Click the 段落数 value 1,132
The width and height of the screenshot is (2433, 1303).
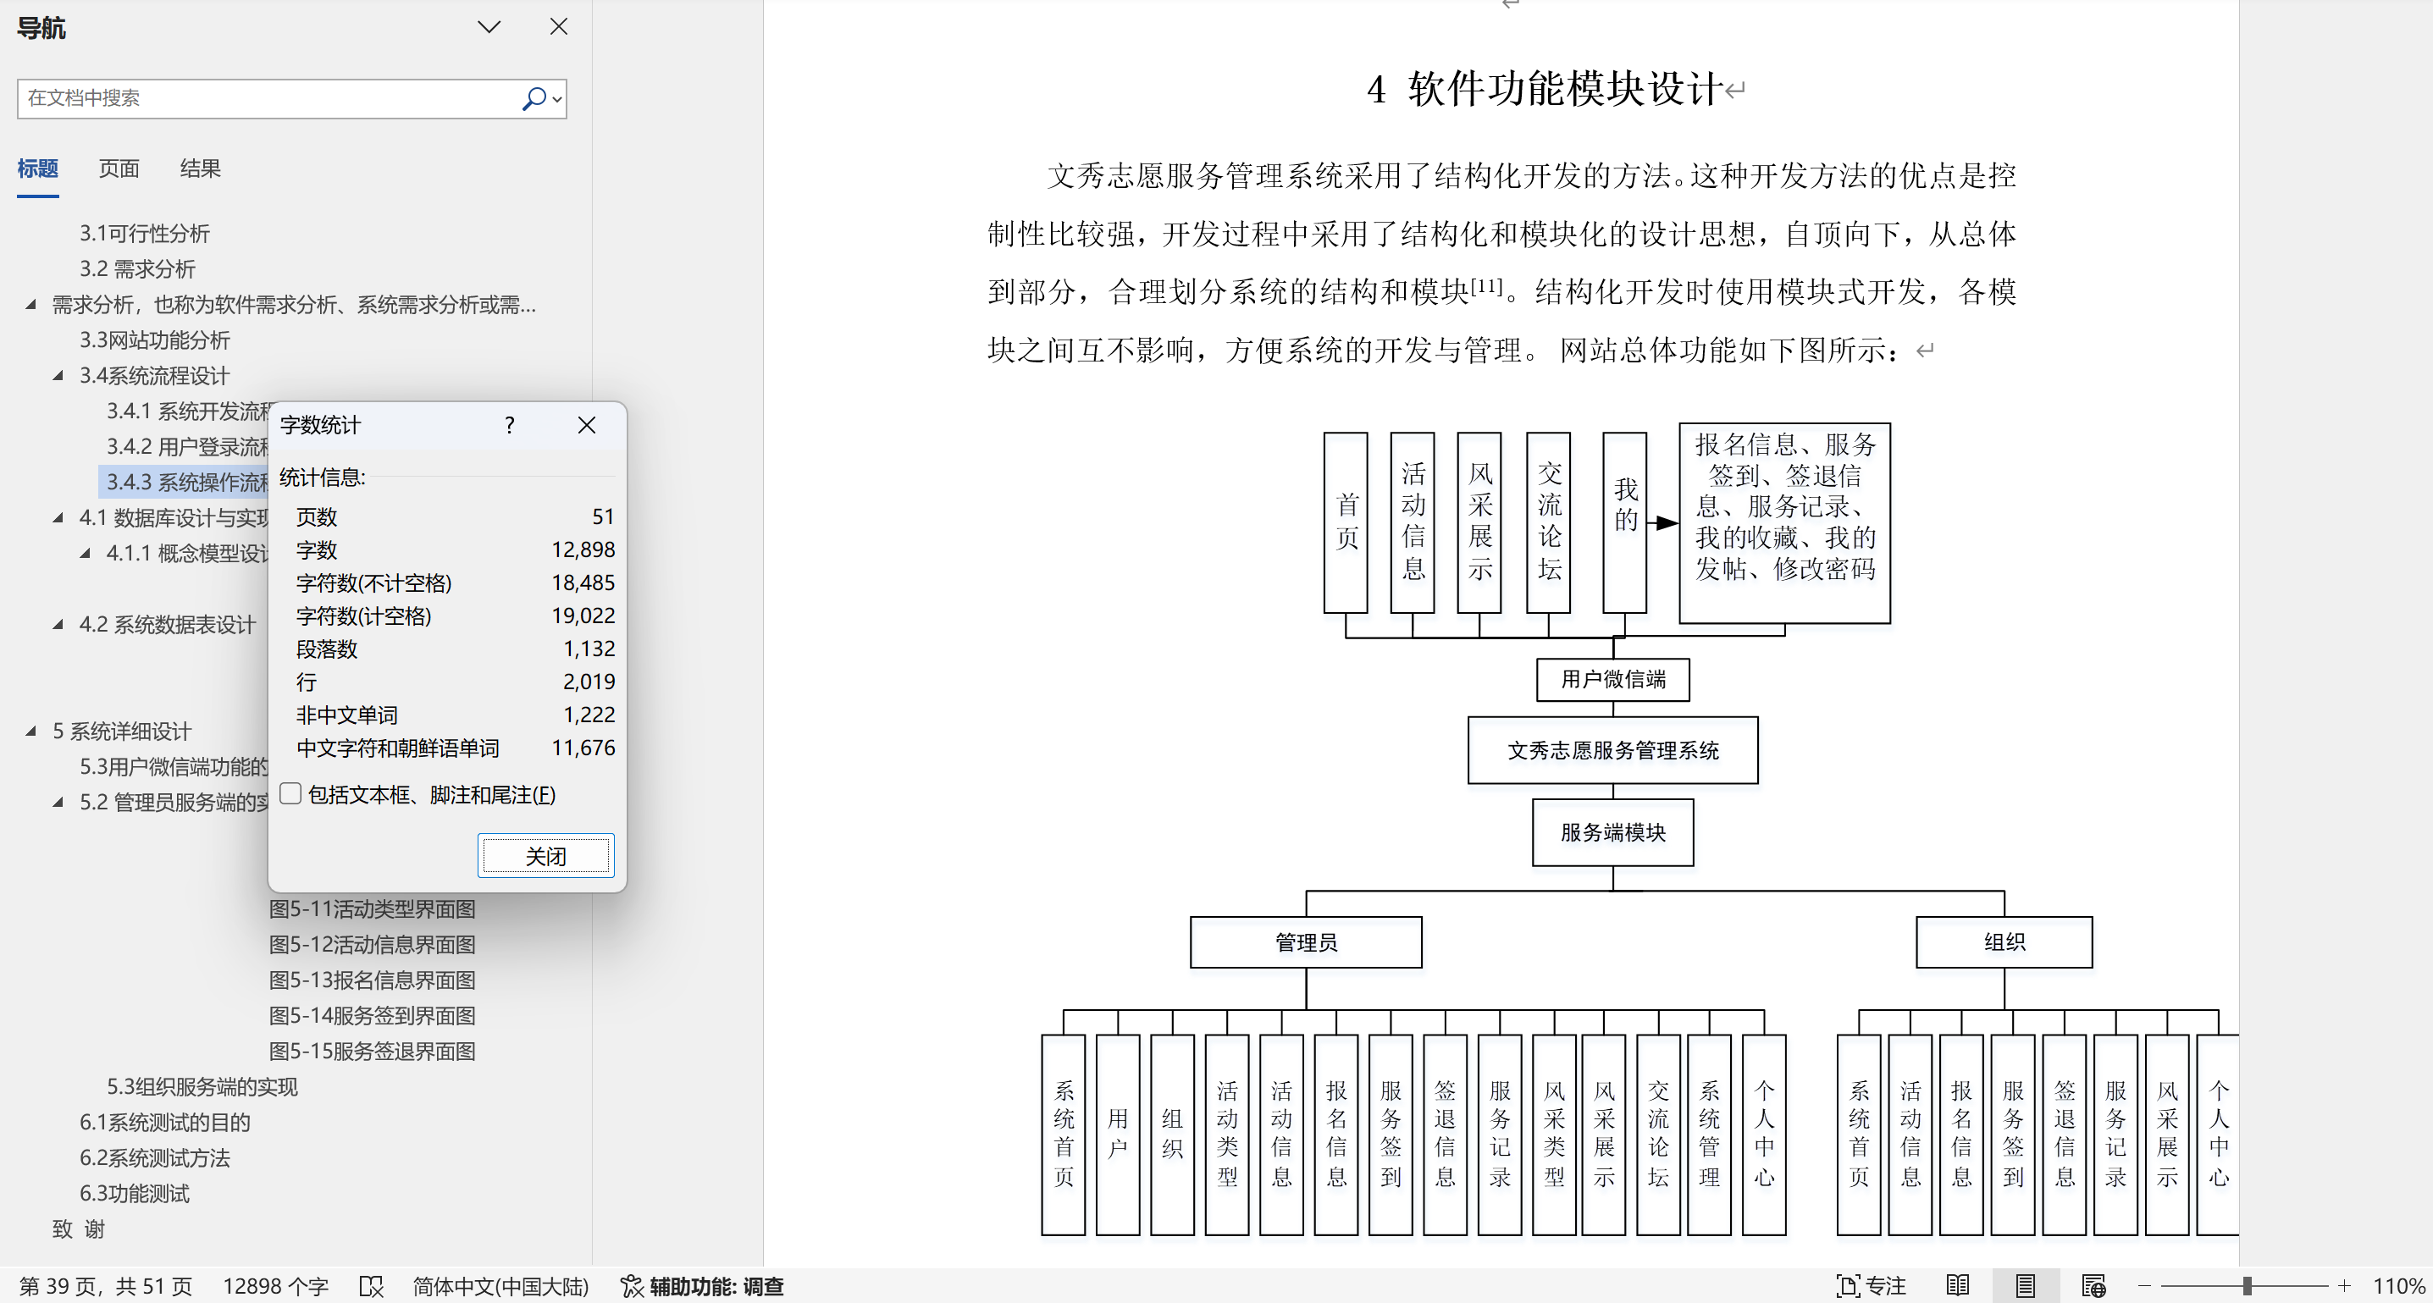point(589,649)
